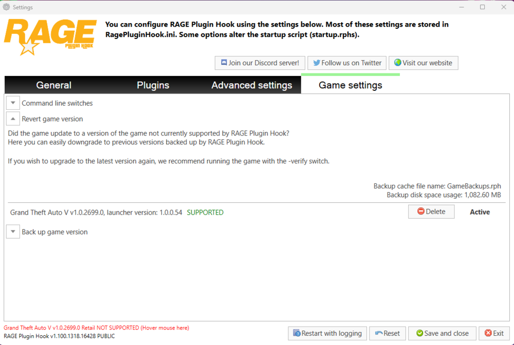
Task: Select the Game settings tab
Action: click(x=351, y=84)
